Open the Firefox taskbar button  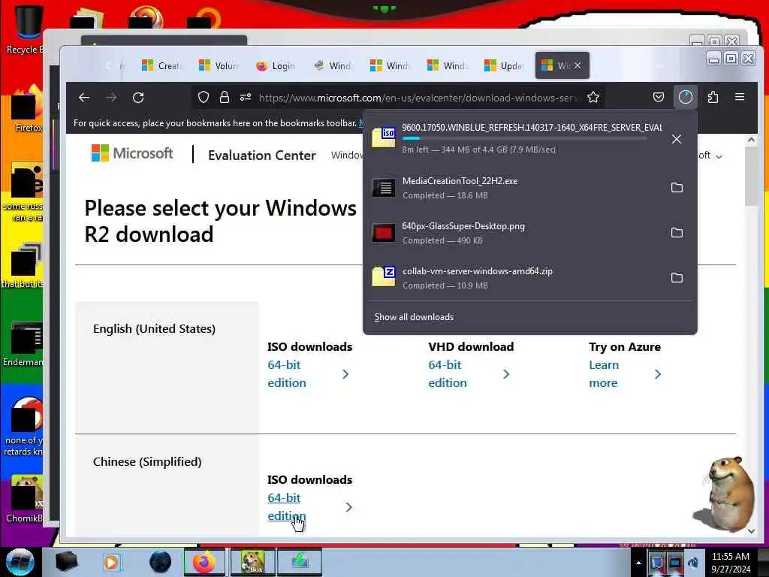(x=204, y=562)
